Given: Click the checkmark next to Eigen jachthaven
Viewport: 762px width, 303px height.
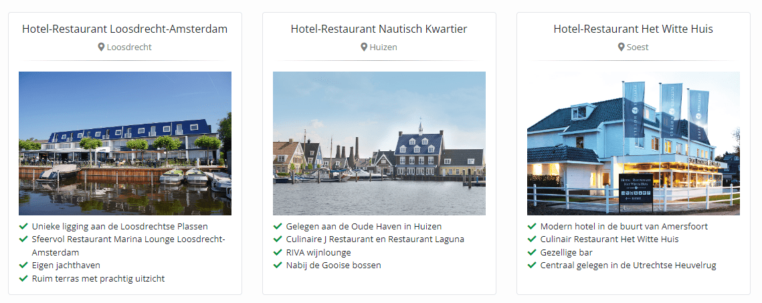Looking at the screenshot, I should [x=23, y=266].
